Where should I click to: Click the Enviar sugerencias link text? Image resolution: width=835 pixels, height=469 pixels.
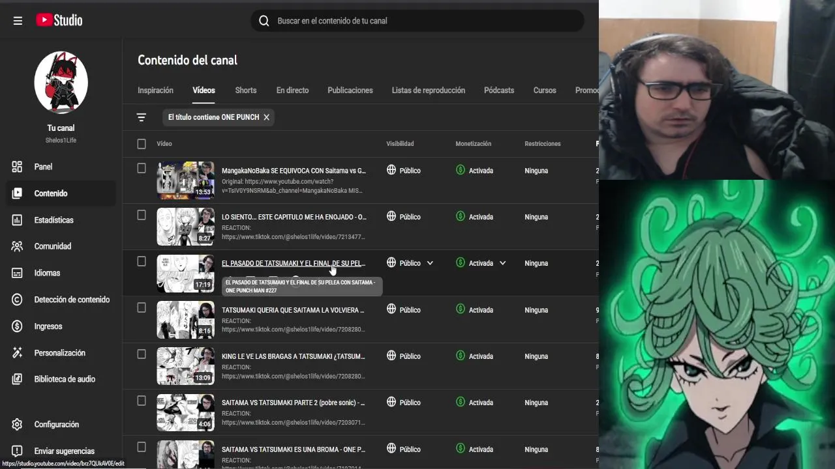coord(65,451)
